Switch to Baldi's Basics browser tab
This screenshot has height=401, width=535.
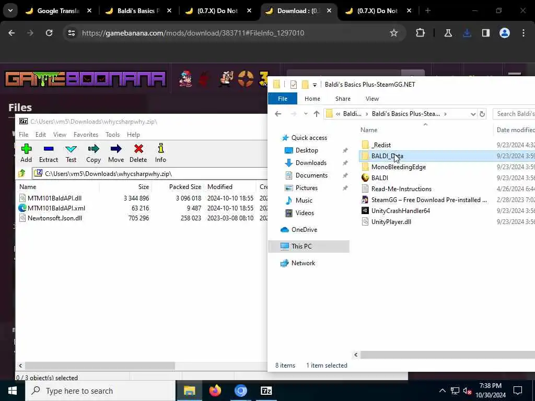138,11
